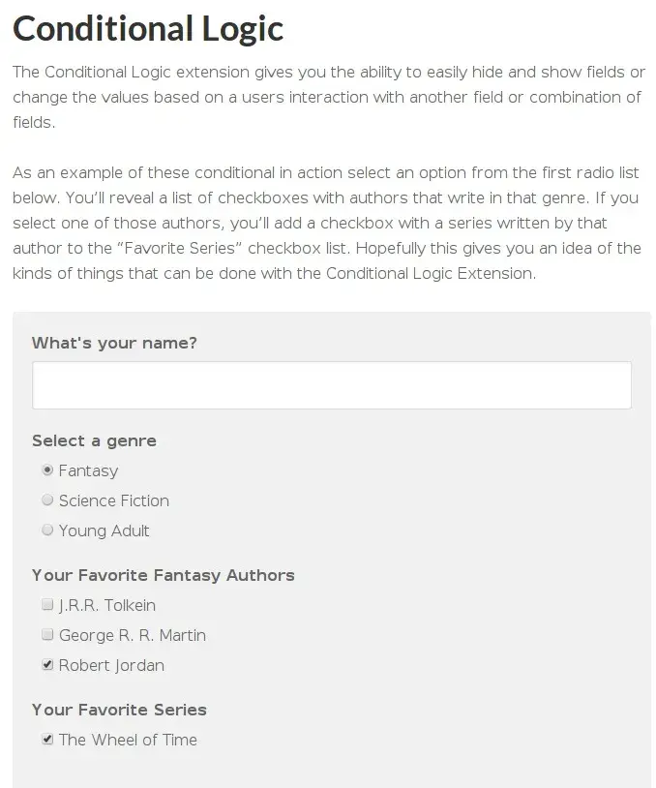Screen dimensions: 656x788
Task: Click the "George R. R. Martin" label text
Action: coord(133,635)
